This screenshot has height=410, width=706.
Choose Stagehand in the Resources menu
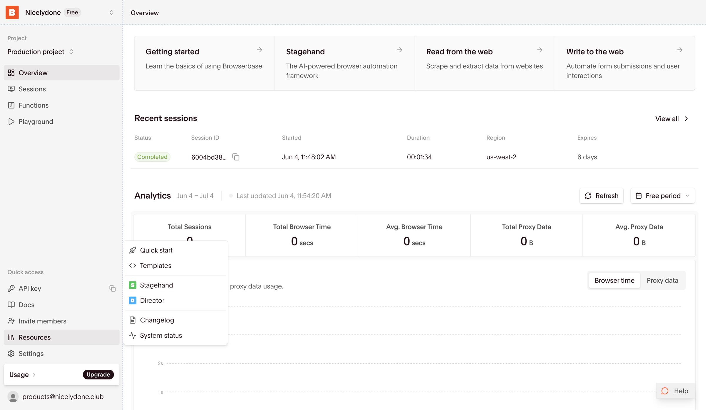click(x=176, y=285)
